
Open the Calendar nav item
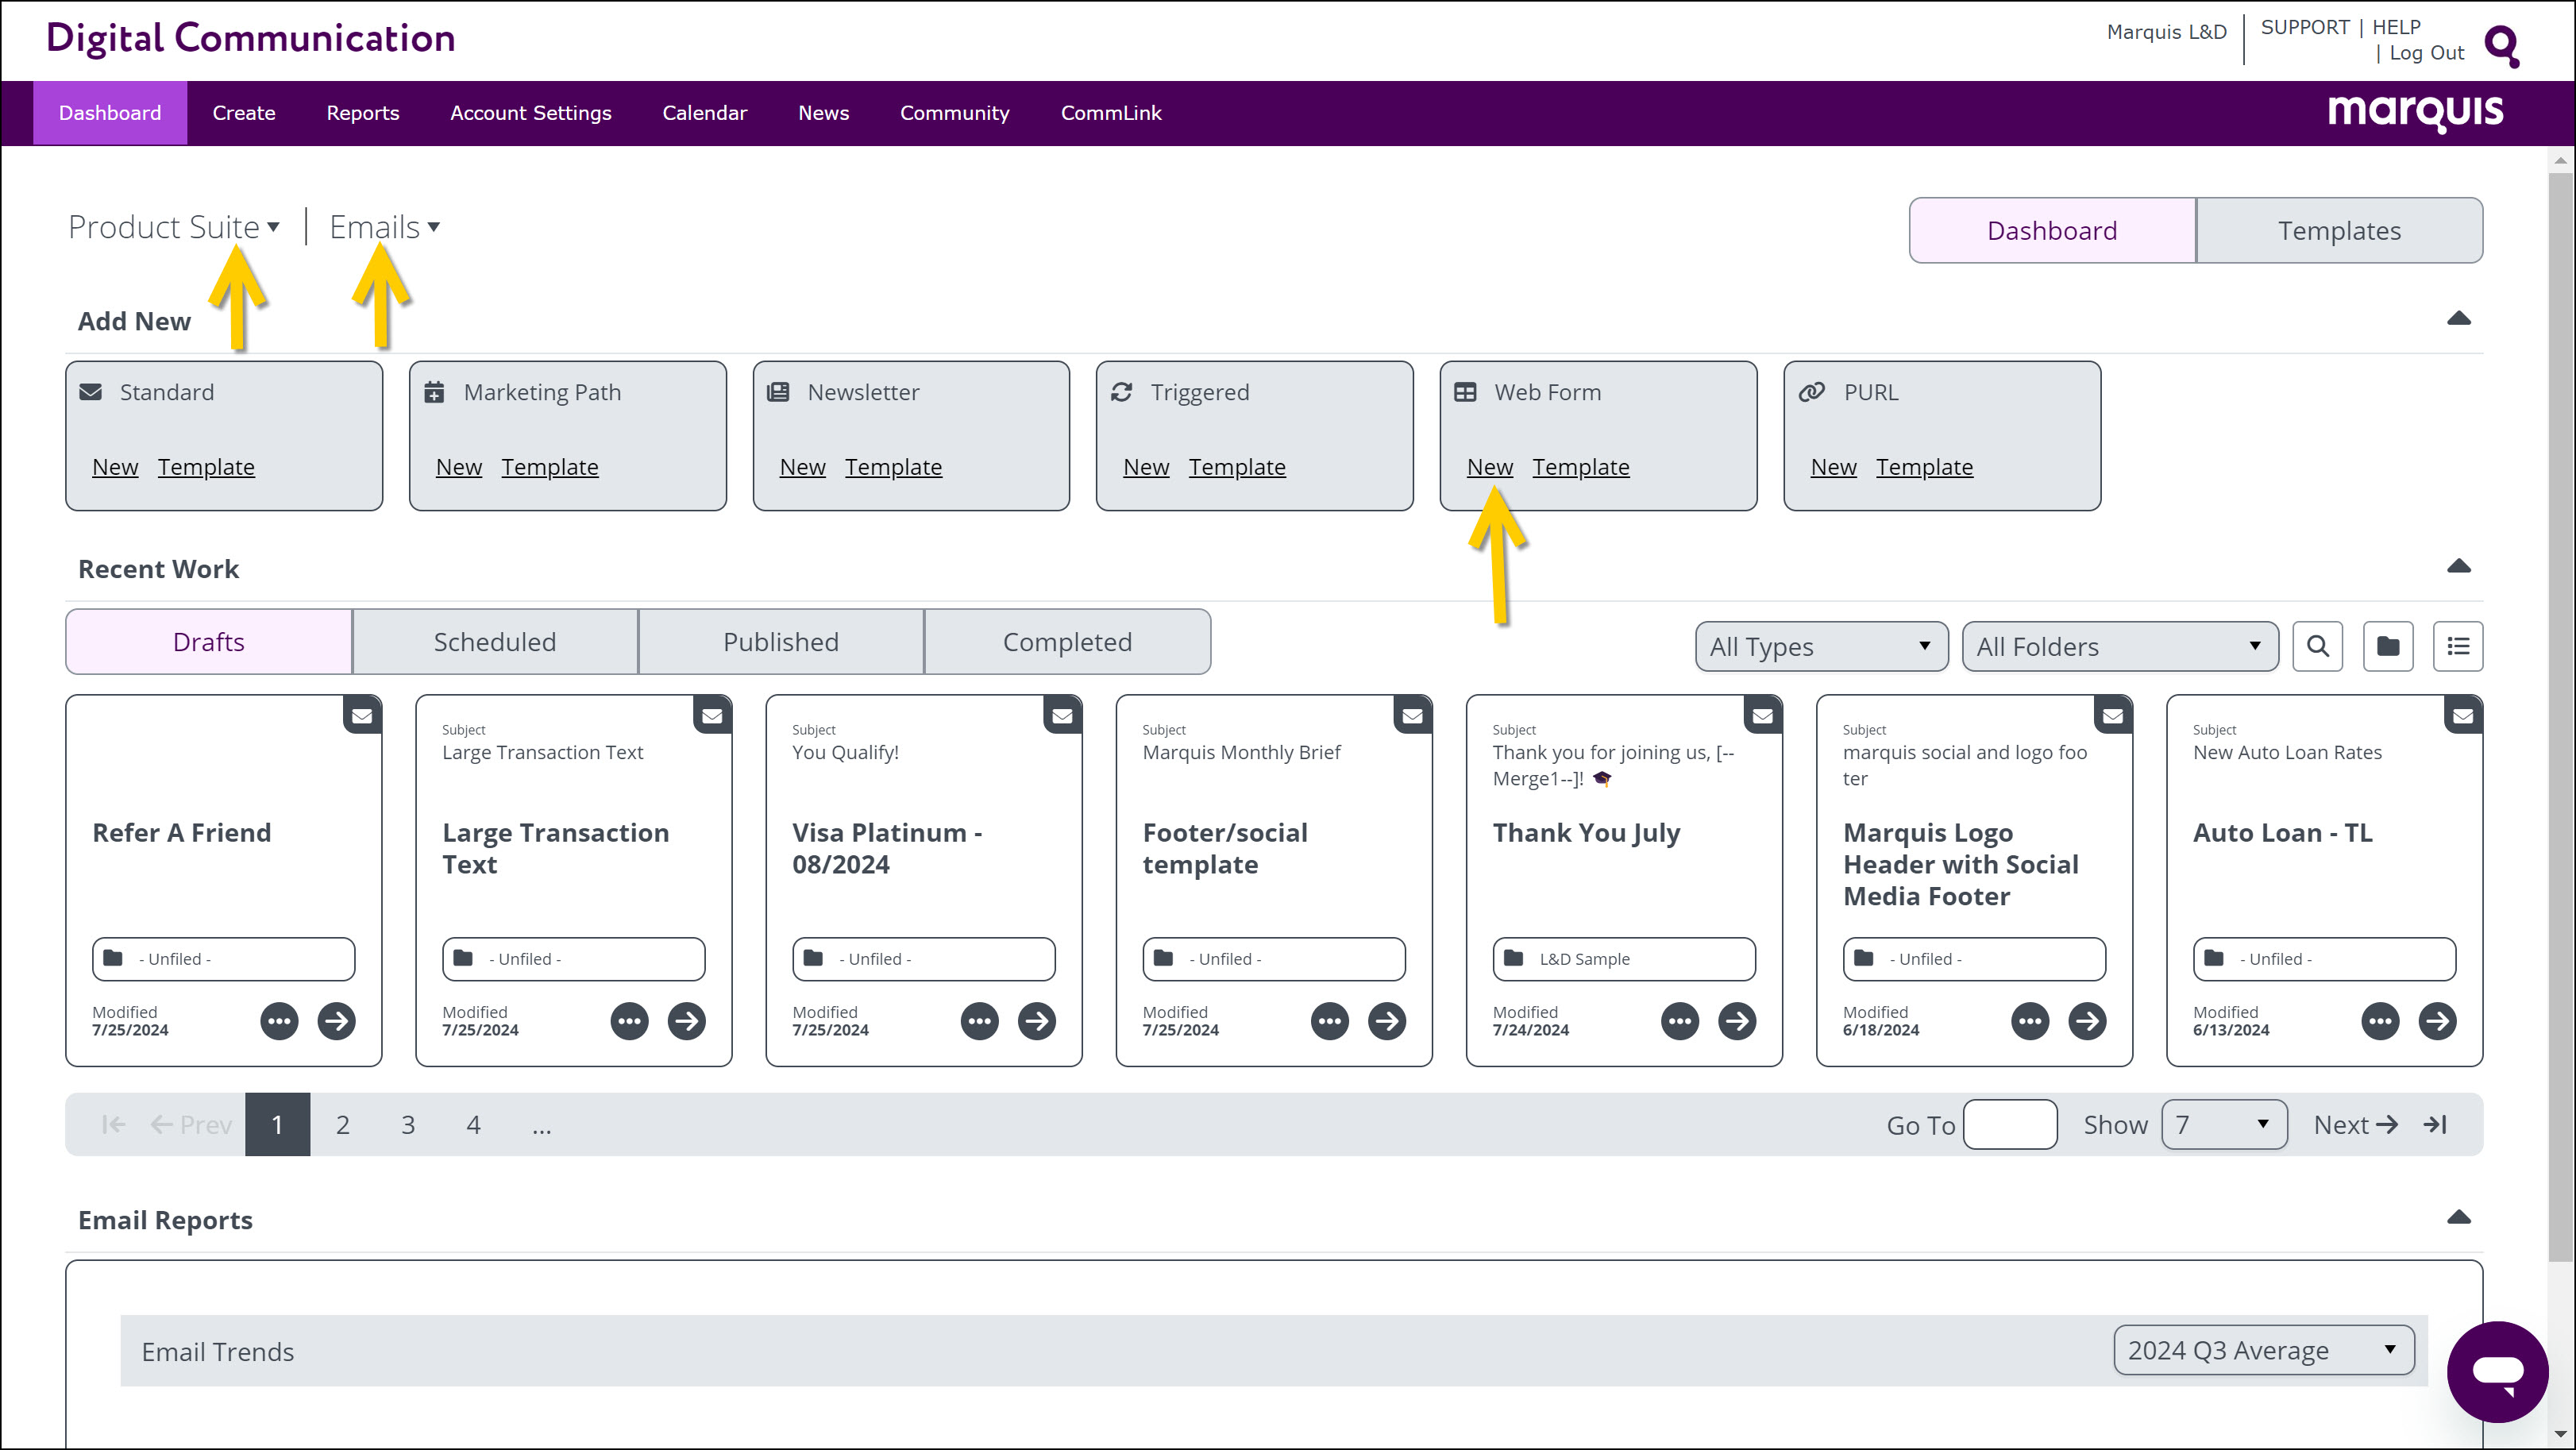[x=705, y=113]
